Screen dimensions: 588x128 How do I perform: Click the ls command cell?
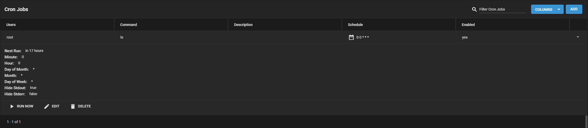(x=122, y=38)
